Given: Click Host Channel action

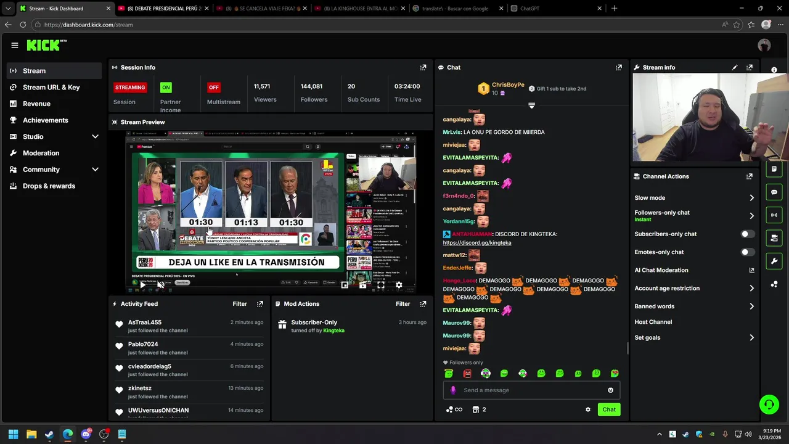Looking at the screenshot, I should click(653, 322).
